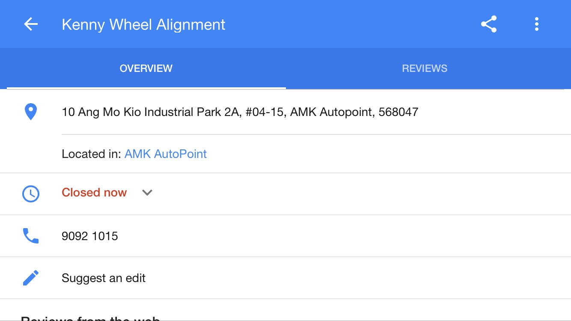Switch to the Reviews tab
Screen dimensions: 571x321
424,68
